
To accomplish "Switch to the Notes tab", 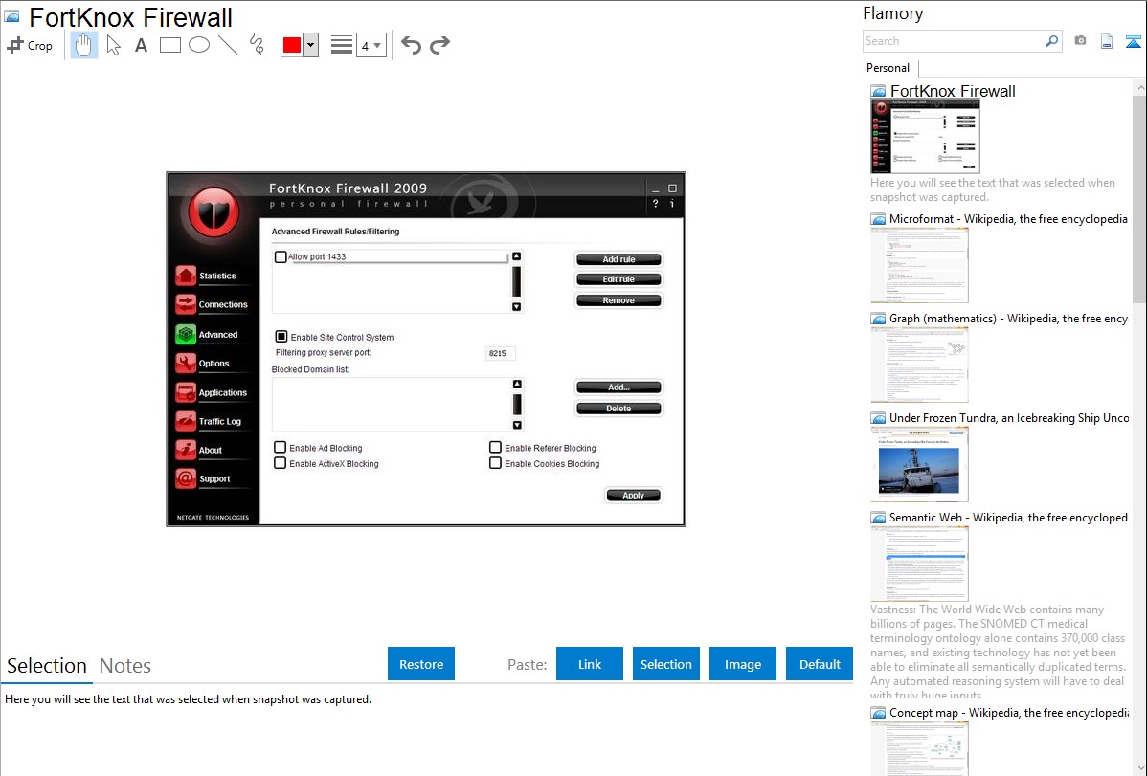I will 125,666.
